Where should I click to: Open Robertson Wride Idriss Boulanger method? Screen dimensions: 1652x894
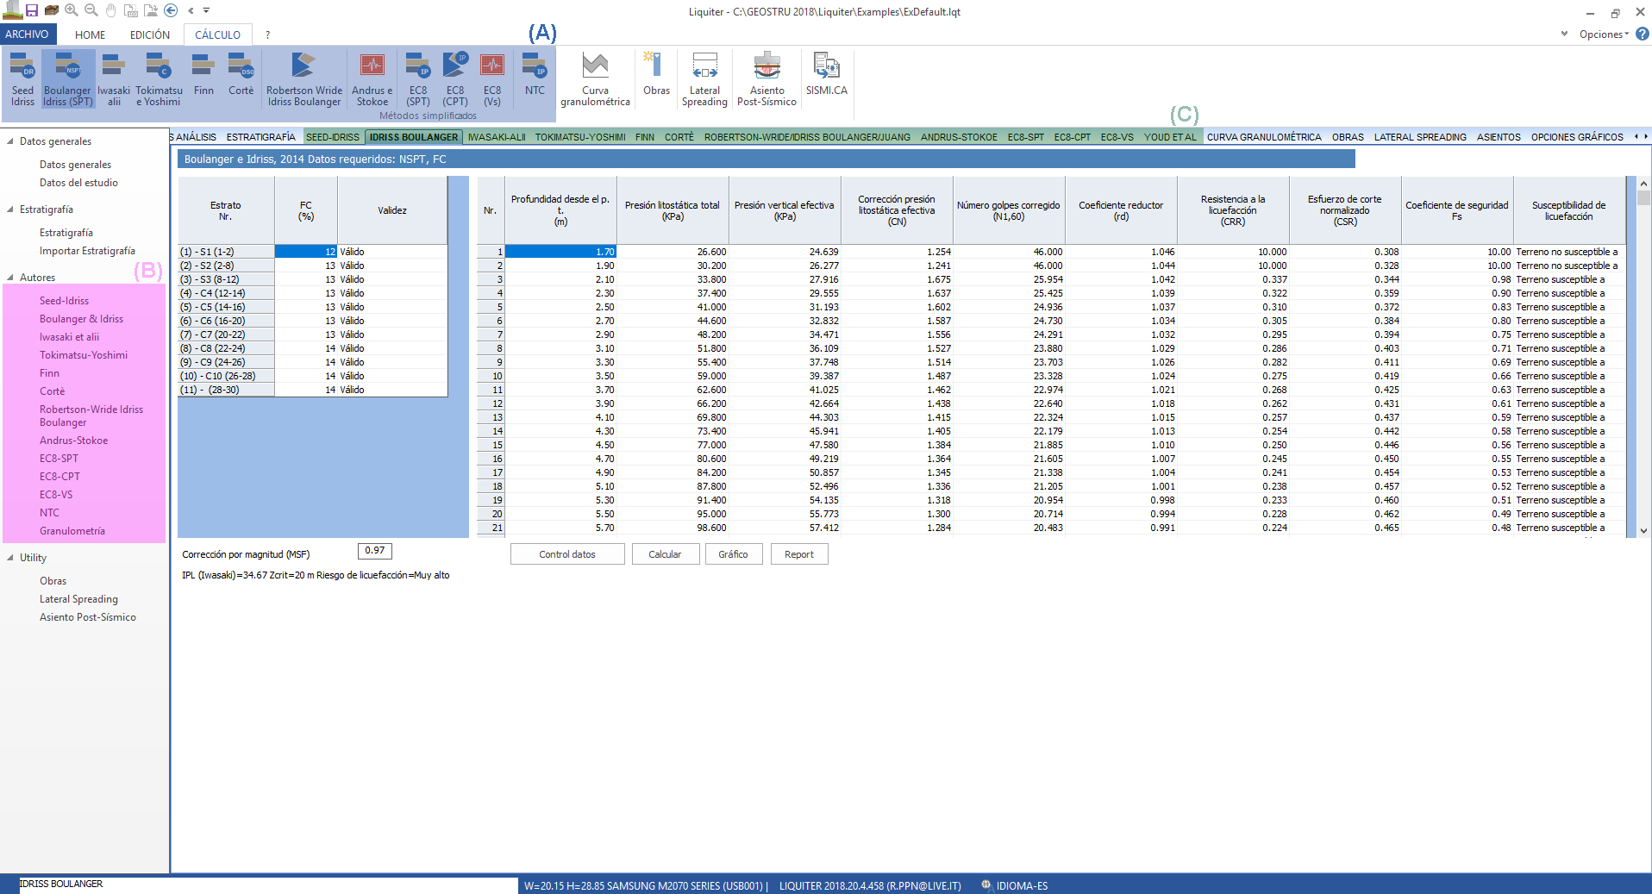tap(304, 79)
